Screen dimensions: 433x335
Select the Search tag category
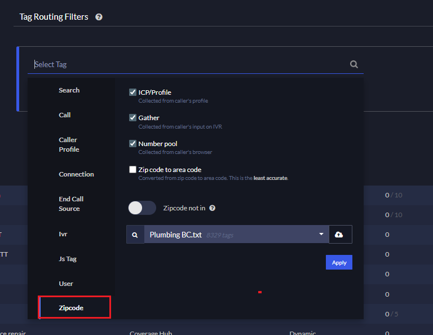click(69, 90)
